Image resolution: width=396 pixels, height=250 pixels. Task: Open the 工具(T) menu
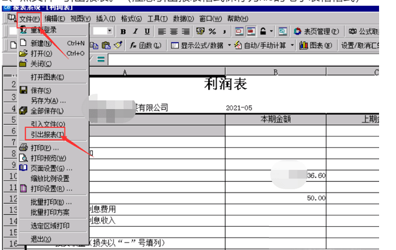tap(157, 19)
